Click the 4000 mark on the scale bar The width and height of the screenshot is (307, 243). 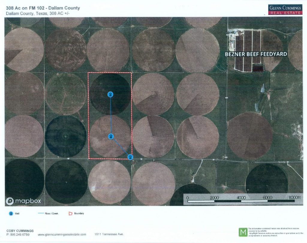[x=241, y=198]
